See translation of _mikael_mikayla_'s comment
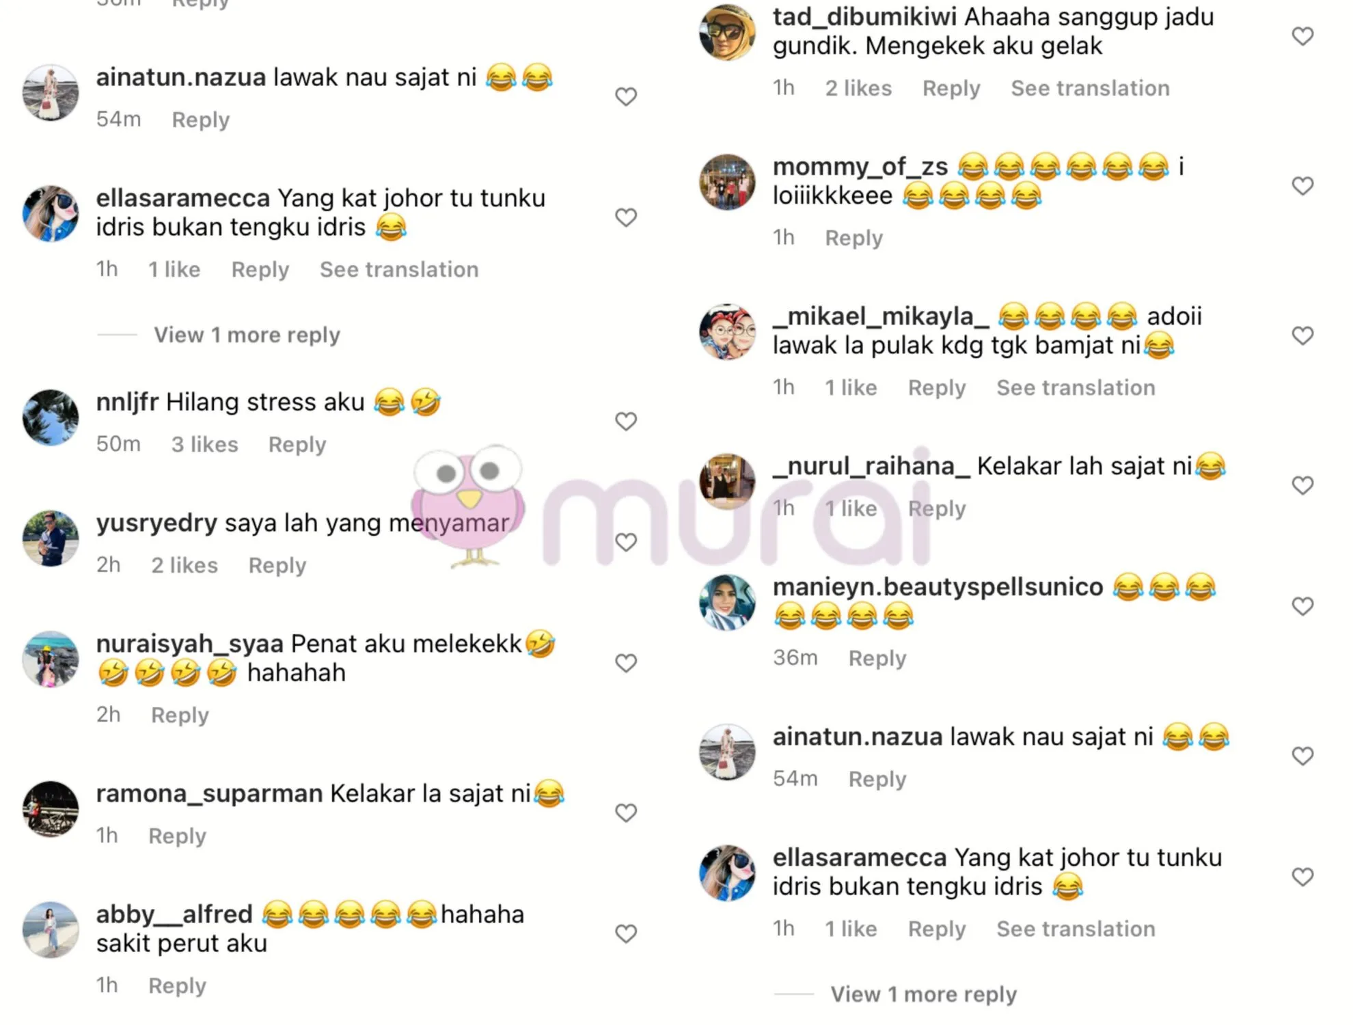 (1076, 388)
